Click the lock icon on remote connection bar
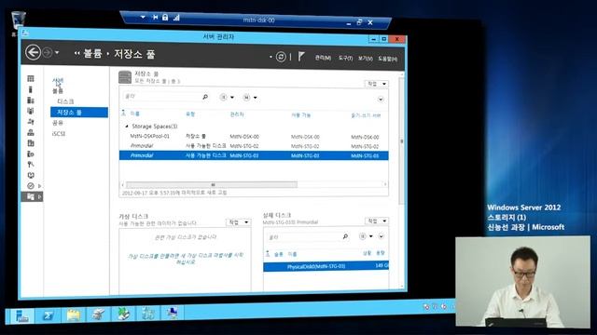597x335 pixels. click(x=165, y=17)
